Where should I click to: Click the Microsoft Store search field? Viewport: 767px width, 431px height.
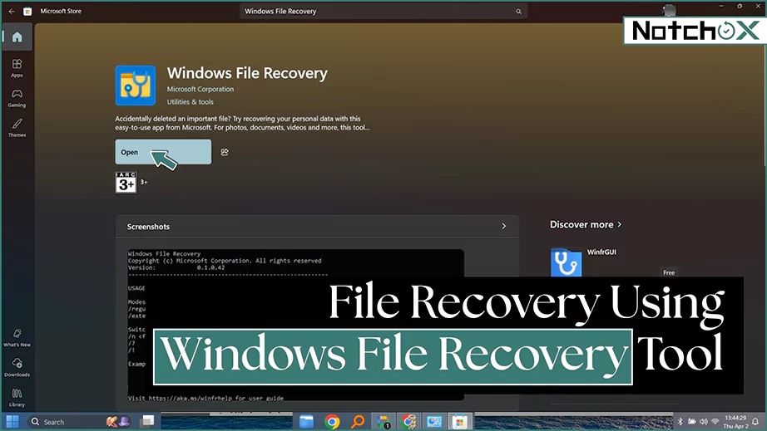click(383, 12)
